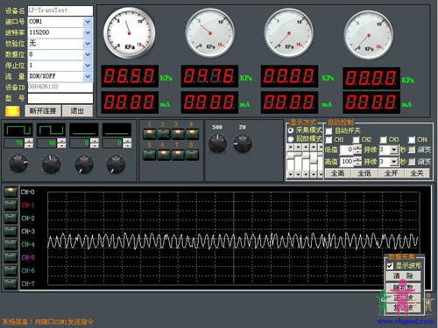This screenshot has height=328, width=438.
Task: Click the 全关 button
Action: [x=417, y=173]
